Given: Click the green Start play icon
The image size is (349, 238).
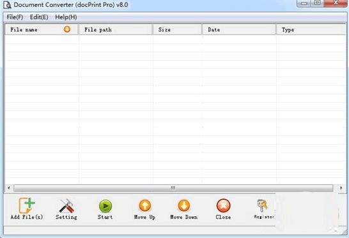Looking at the screenshot, I should coord(105,206).
